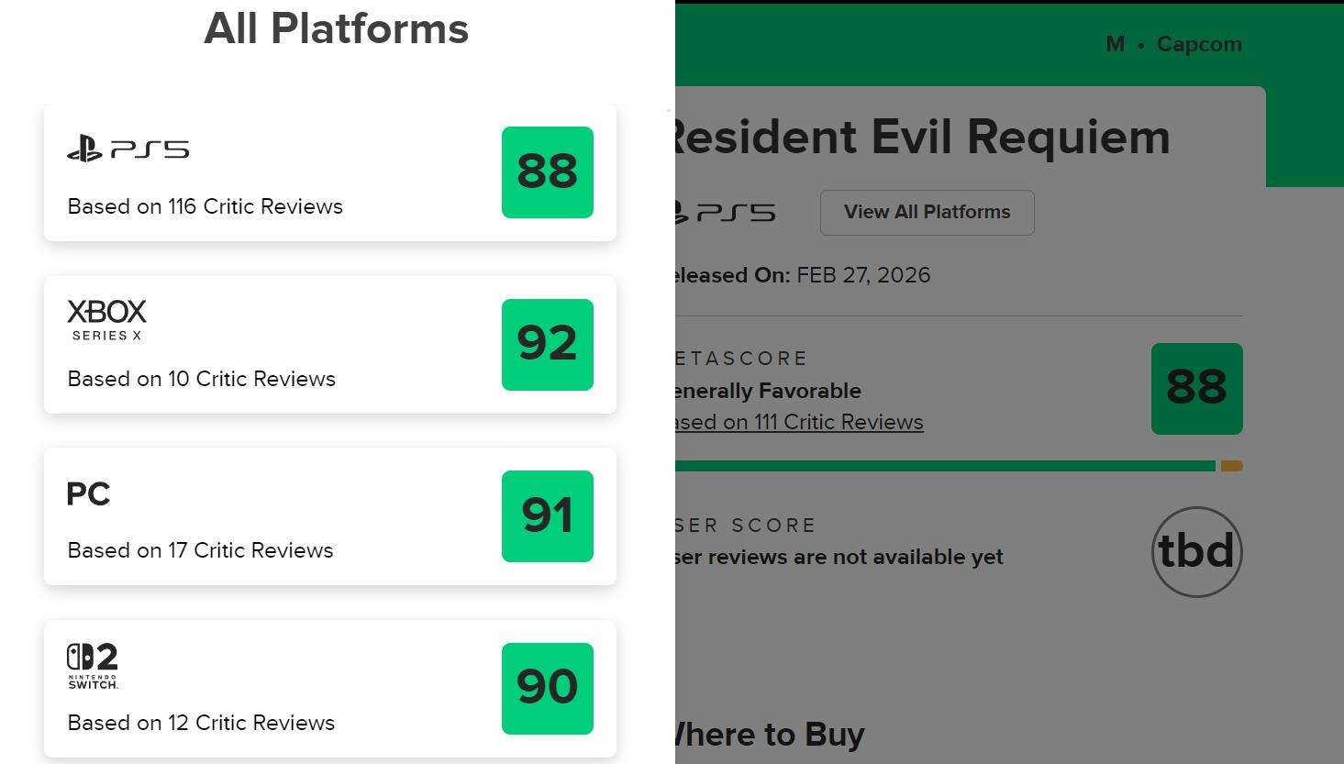The width and height of the screenshot is (1344, 764).
Task: Click the PS5 logo beside View All Platforms
Action: click(727, 213)
